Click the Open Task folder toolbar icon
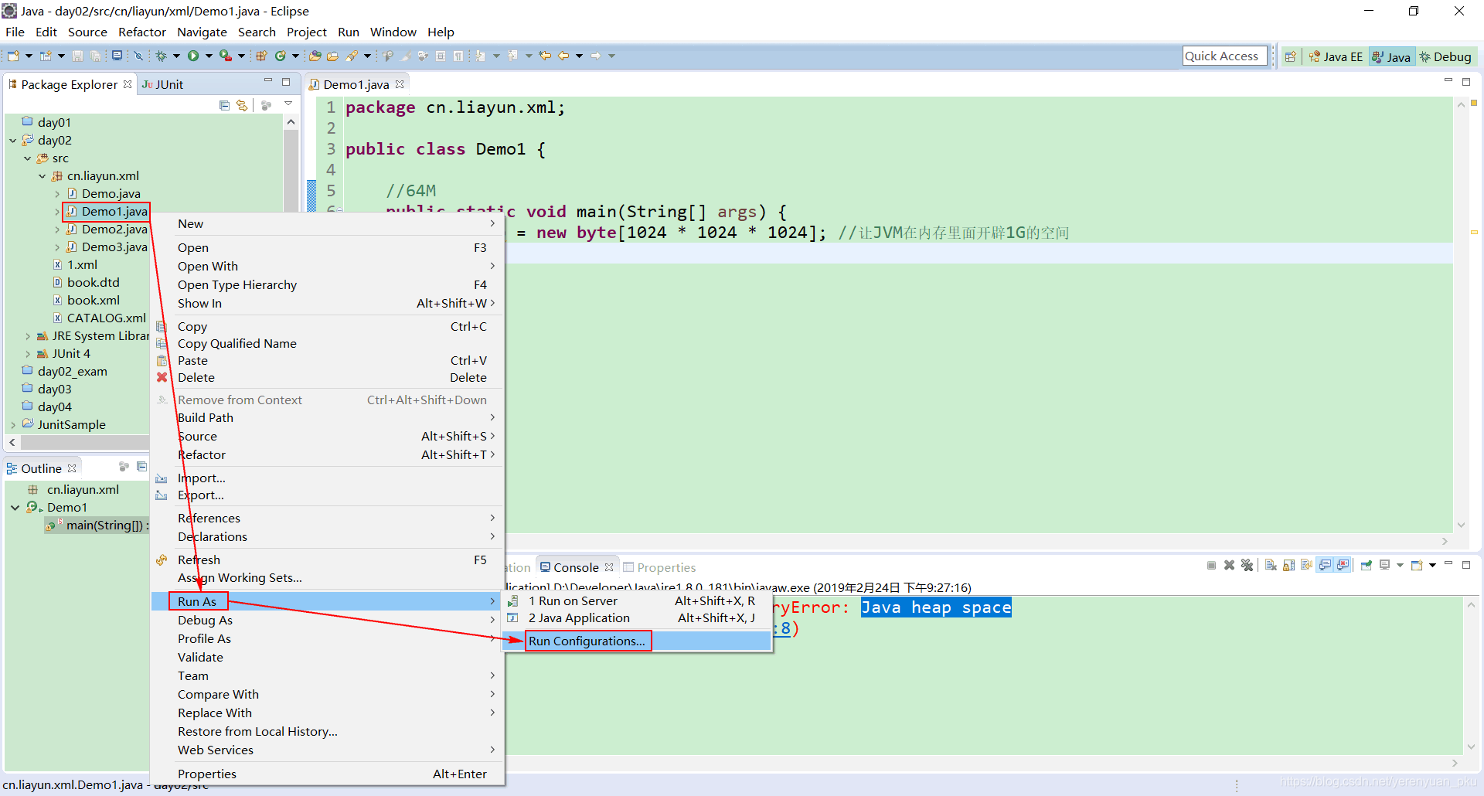This screenshot has width=1484, height=796. (x=332, y=56)
